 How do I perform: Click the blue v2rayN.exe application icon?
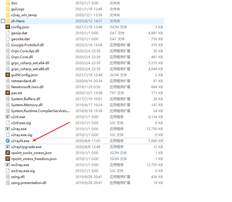[8, 141]
